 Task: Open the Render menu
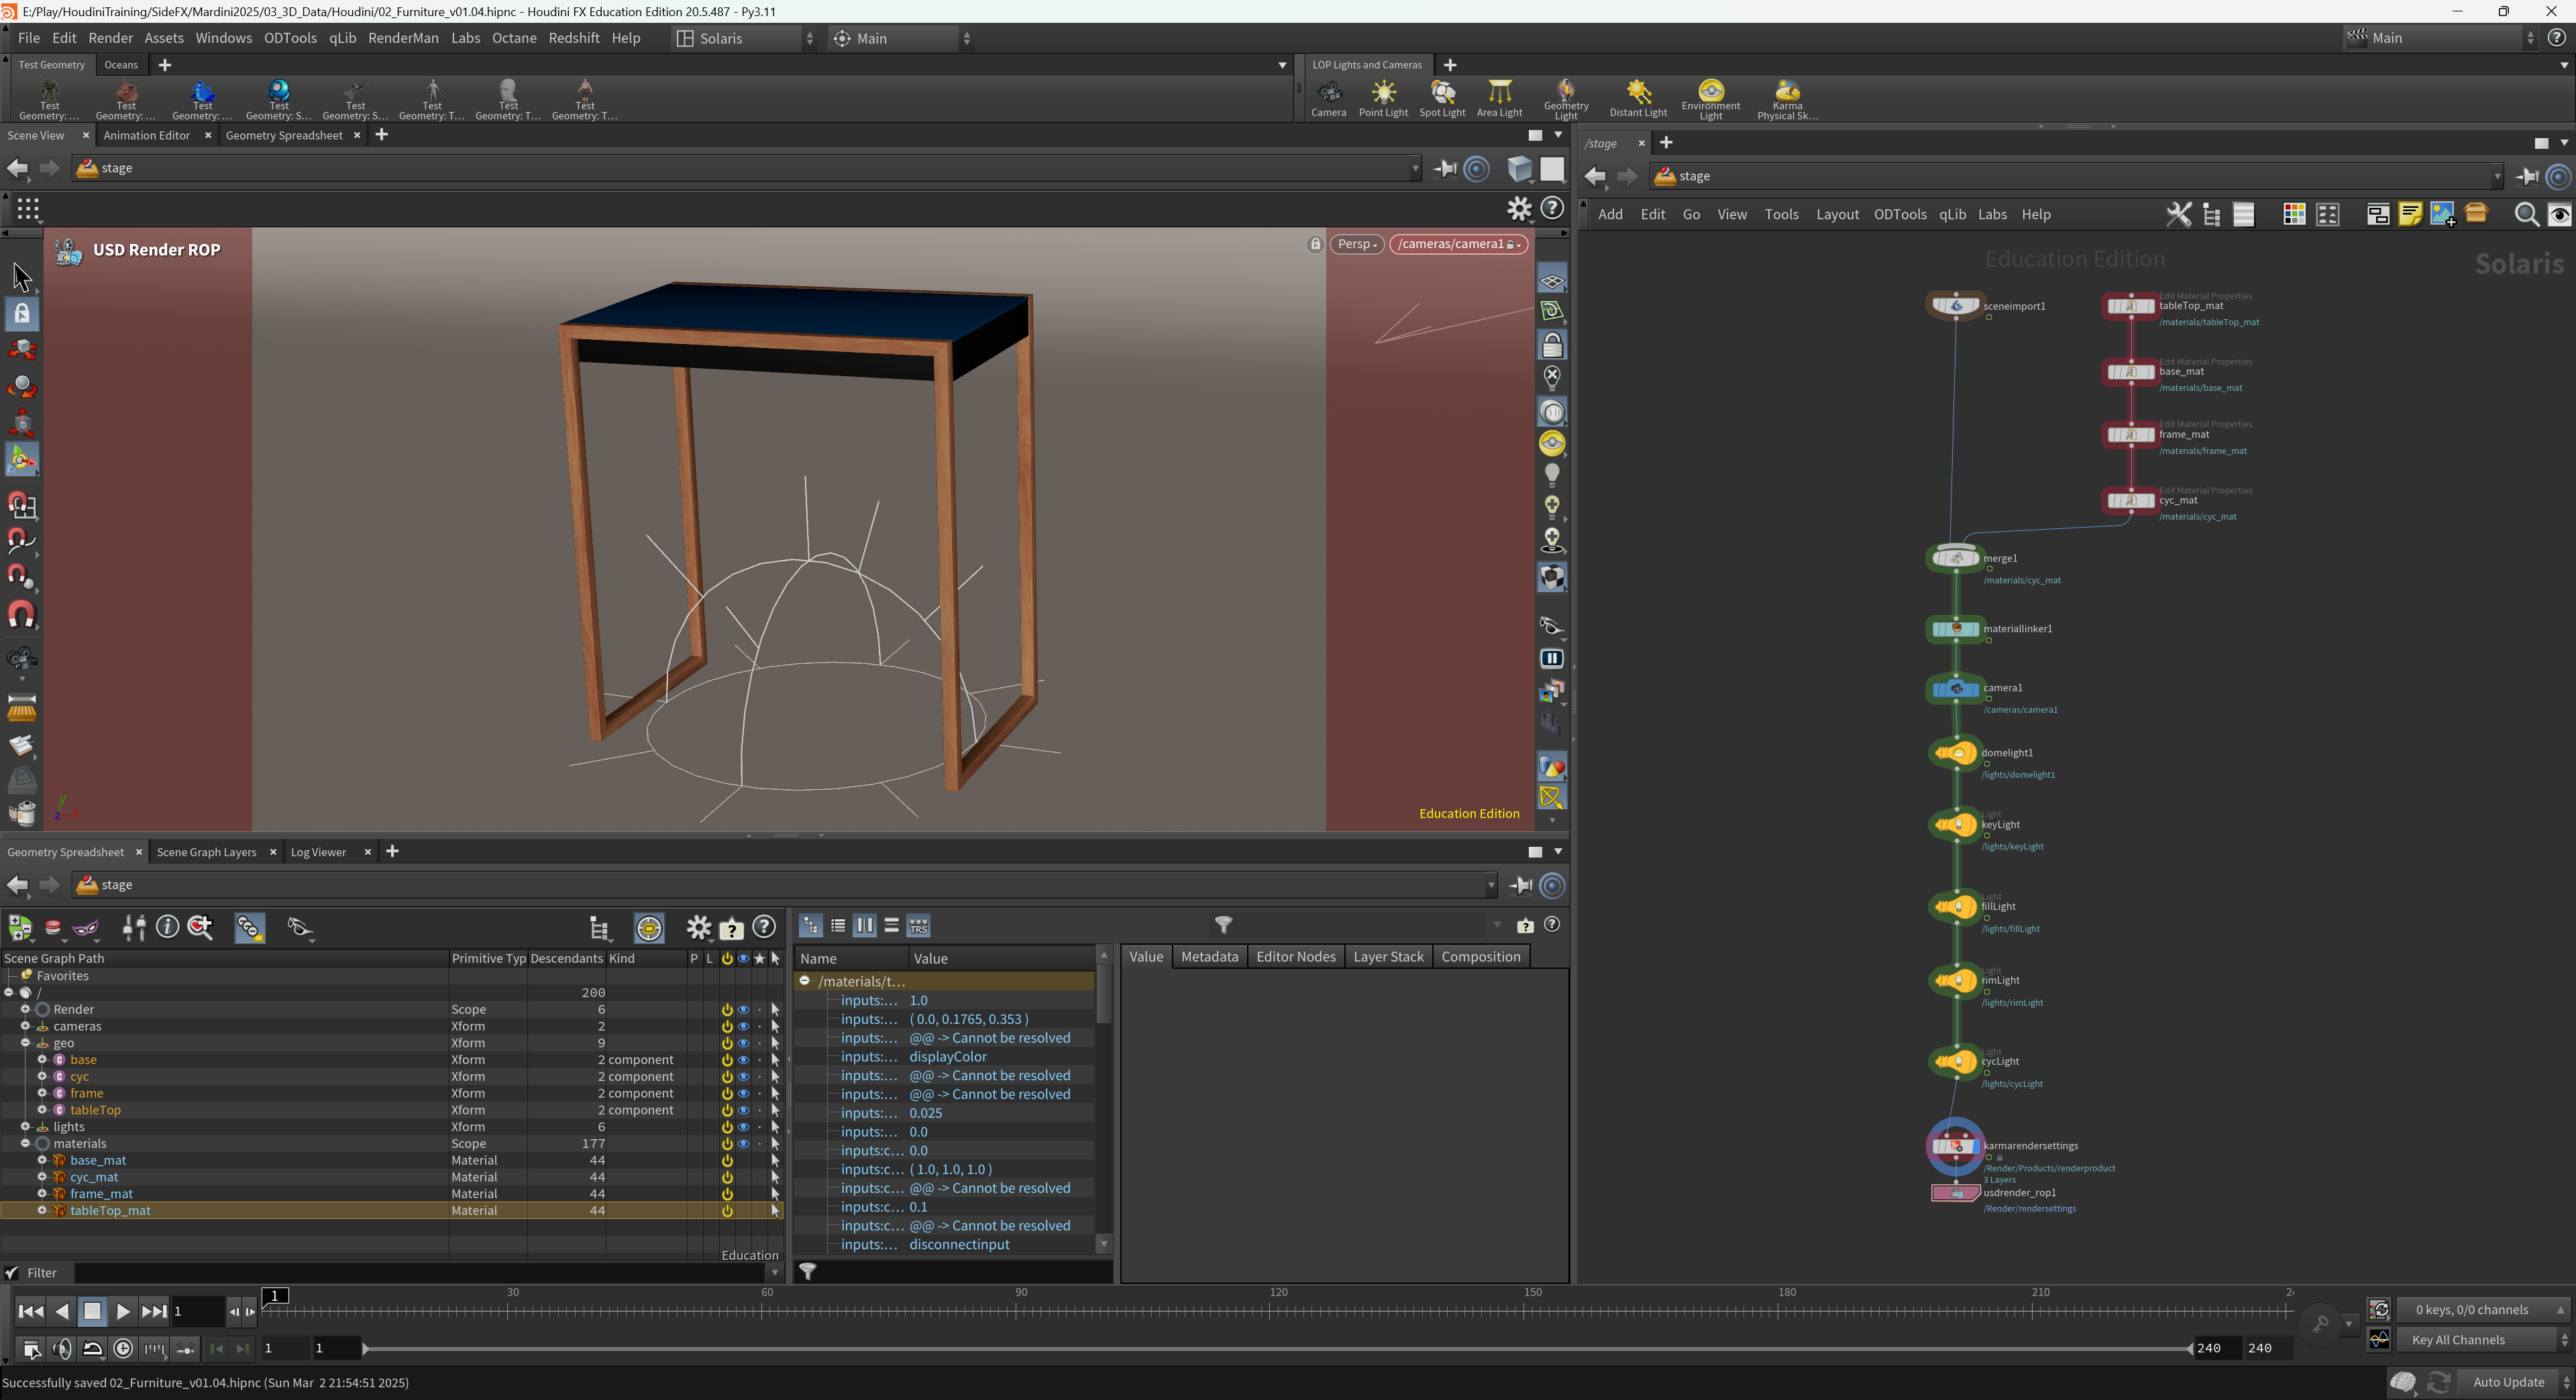click(110, 38)
